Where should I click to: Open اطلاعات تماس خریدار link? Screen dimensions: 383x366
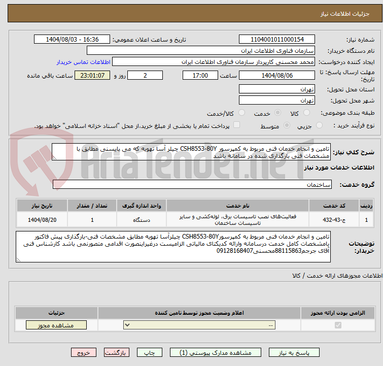point(84,62)
